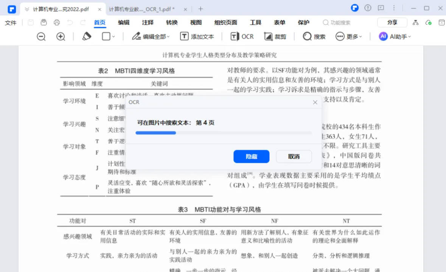Switch to the 视图 ribbon tab
The height and width of the screenshot is (272, 446).
pos(196,22)
